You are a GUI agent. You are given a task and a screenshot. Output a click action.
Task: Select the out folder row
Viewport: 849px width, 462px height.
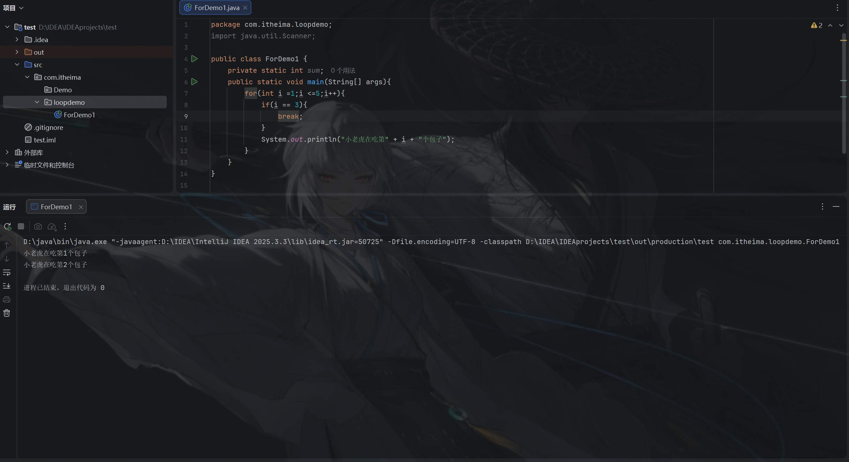click(x=87, y=52)
